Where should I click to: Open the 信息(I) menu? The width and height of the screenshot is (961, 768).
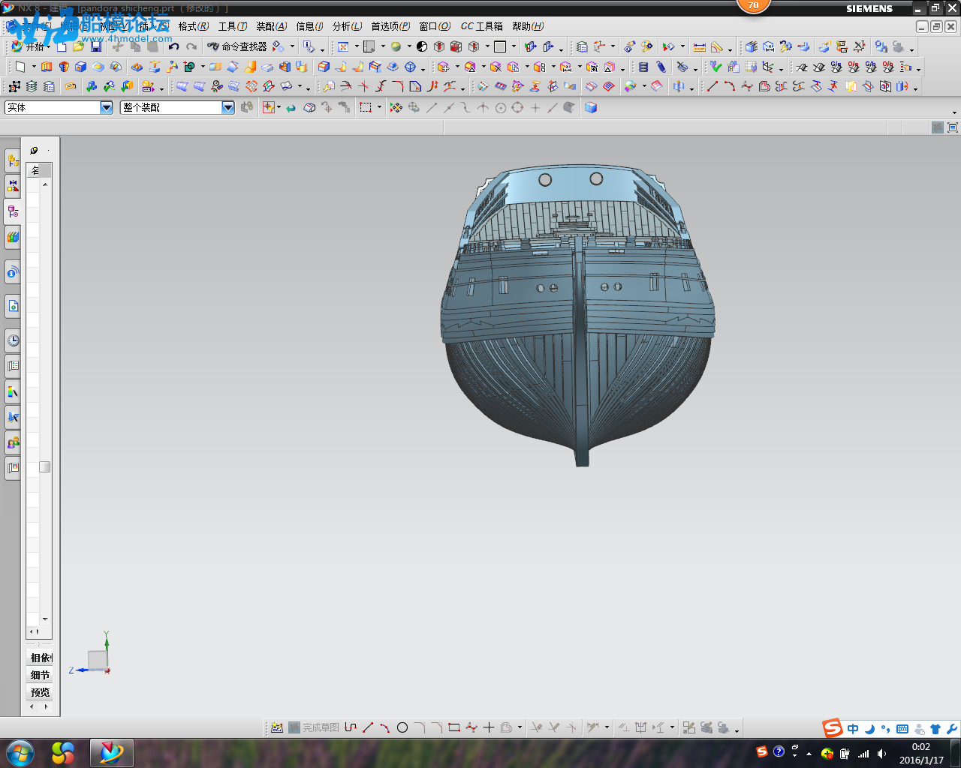point(309,26)
